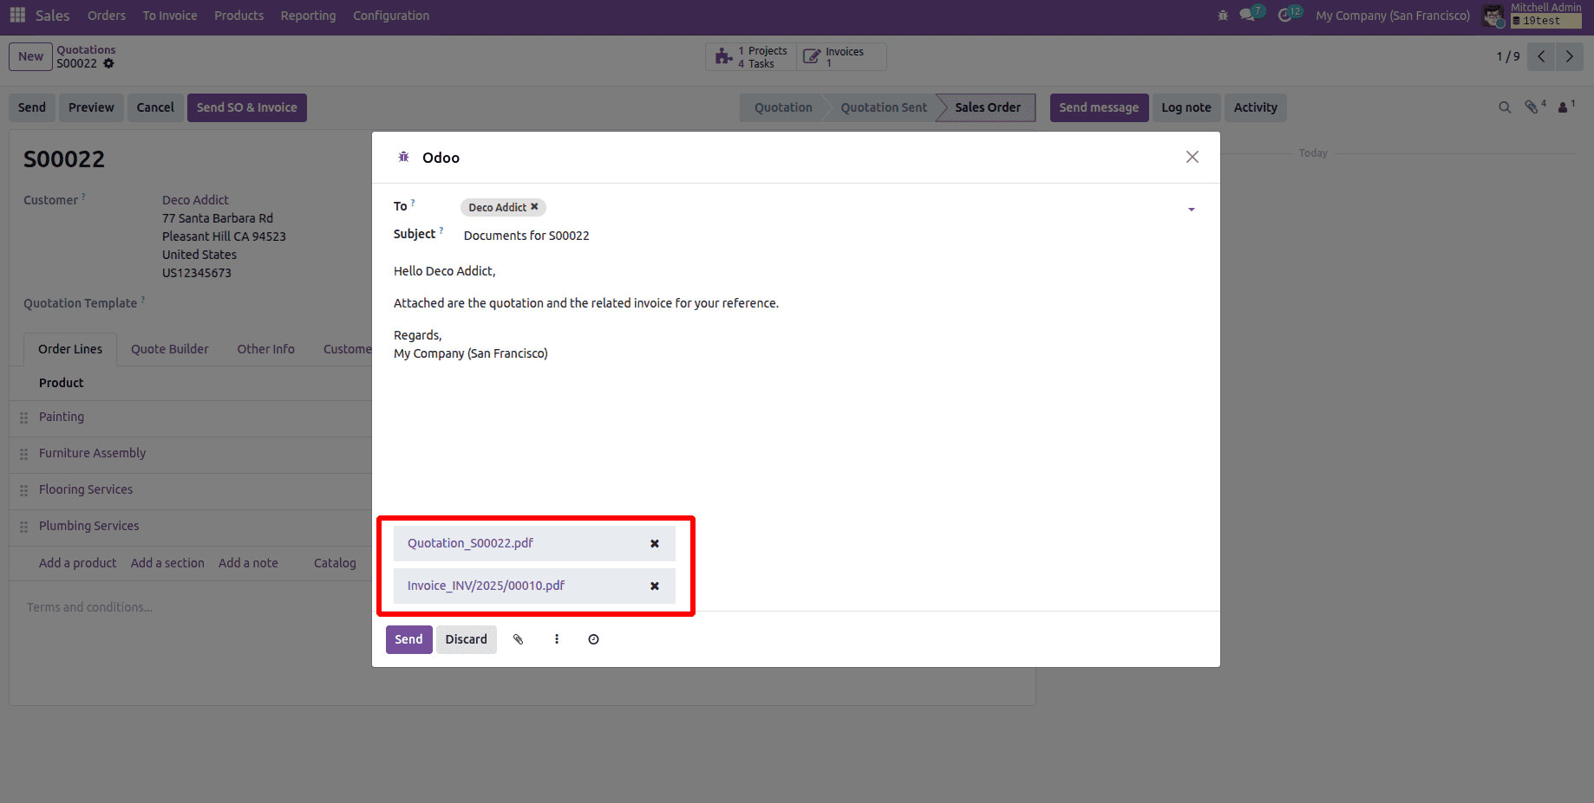Click the Send button in the email dialog
This screenshot has height=803, width=1594.
click(408, 639)
